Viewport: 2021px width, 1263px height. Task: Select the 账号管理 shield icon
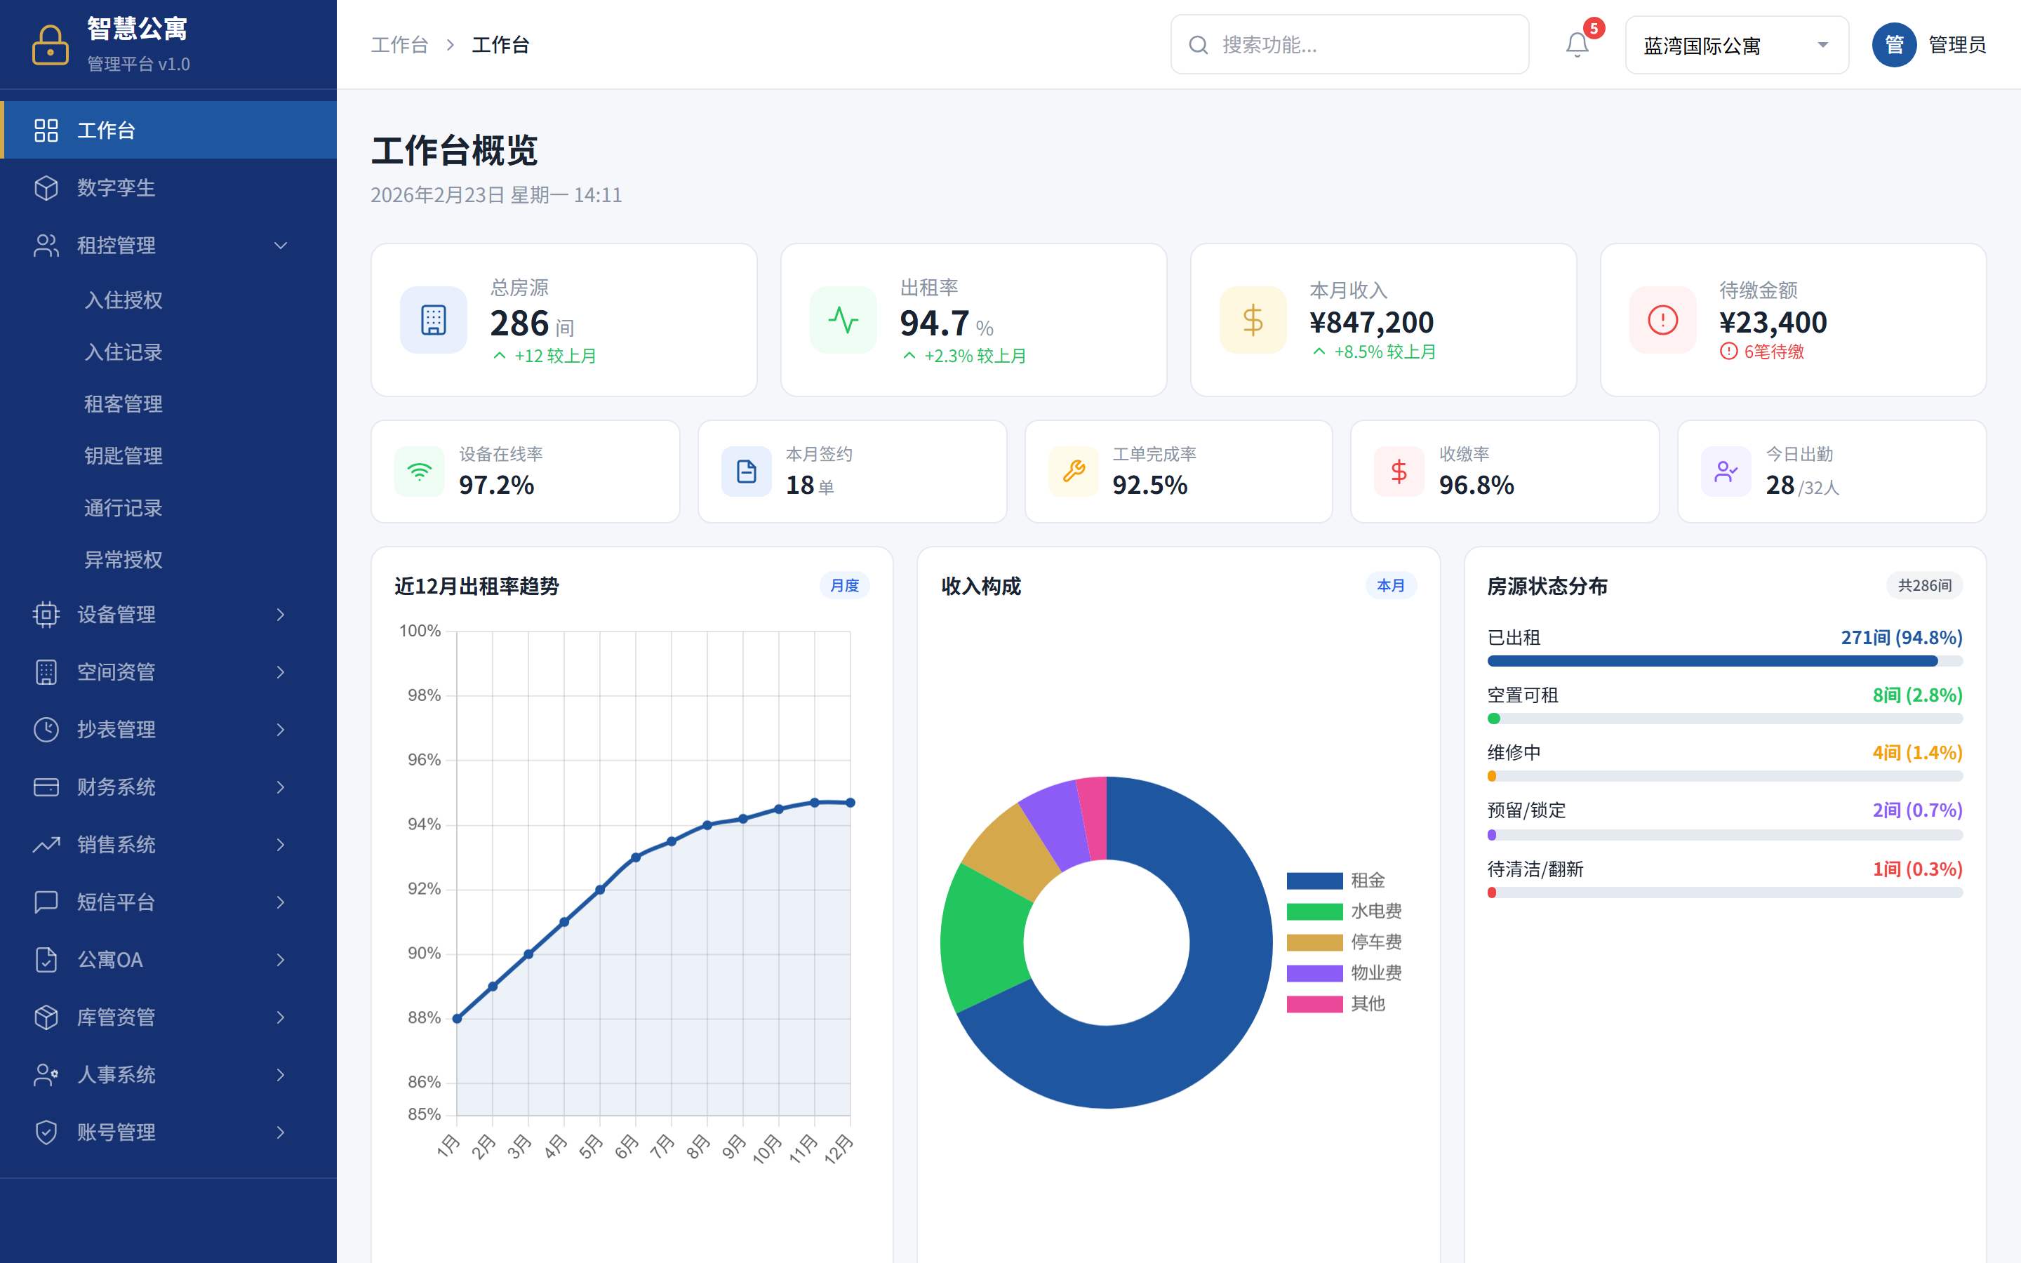(47, 1132)
